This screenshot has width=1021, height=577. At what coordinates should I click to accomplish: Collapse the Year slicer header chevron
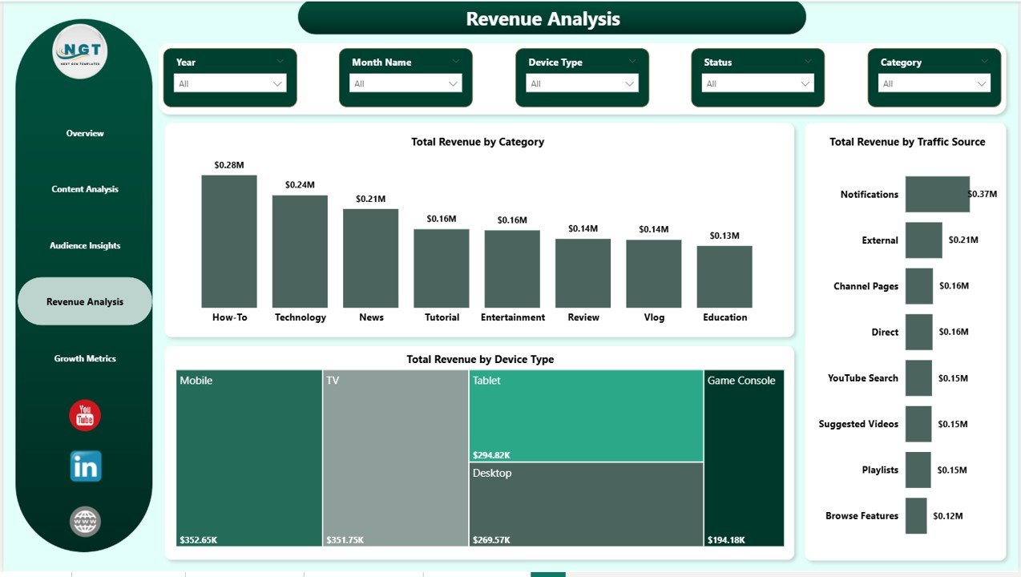point(280,61)
